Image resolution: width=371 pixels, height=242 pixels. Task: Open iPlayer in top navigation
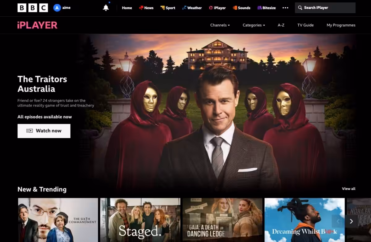coord(217,8)
